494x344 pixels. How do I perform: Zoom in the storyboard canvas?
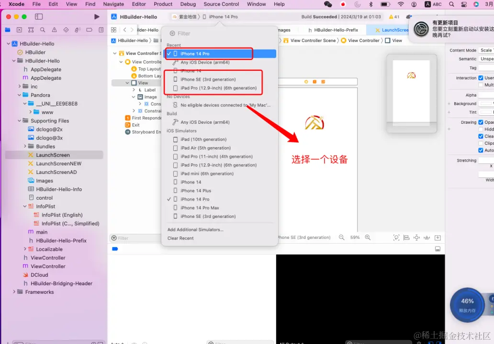pyautogui.click(x=368, y=237)
